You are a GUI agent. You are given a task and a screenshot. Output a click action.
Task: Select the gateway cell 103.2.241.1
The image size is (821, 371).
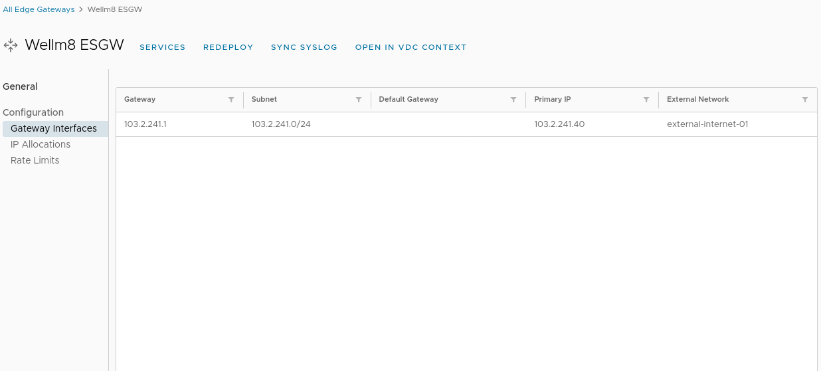[145, 124]
